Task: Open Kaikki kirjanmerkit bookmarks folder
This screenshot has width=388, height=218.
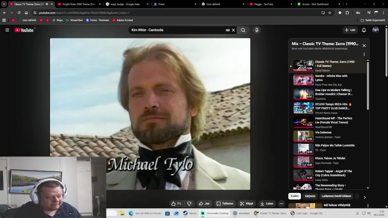Action: pos(373,20)
